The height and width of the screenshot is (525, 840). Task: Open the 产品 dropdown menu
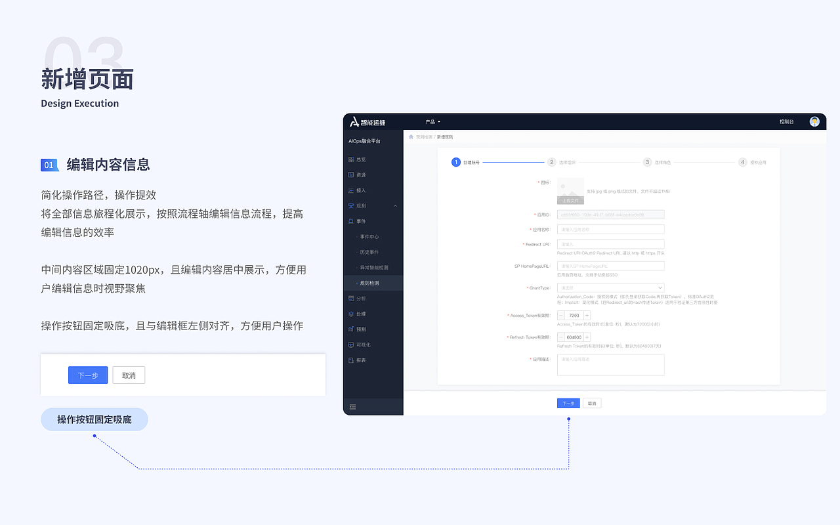[432, 122]
